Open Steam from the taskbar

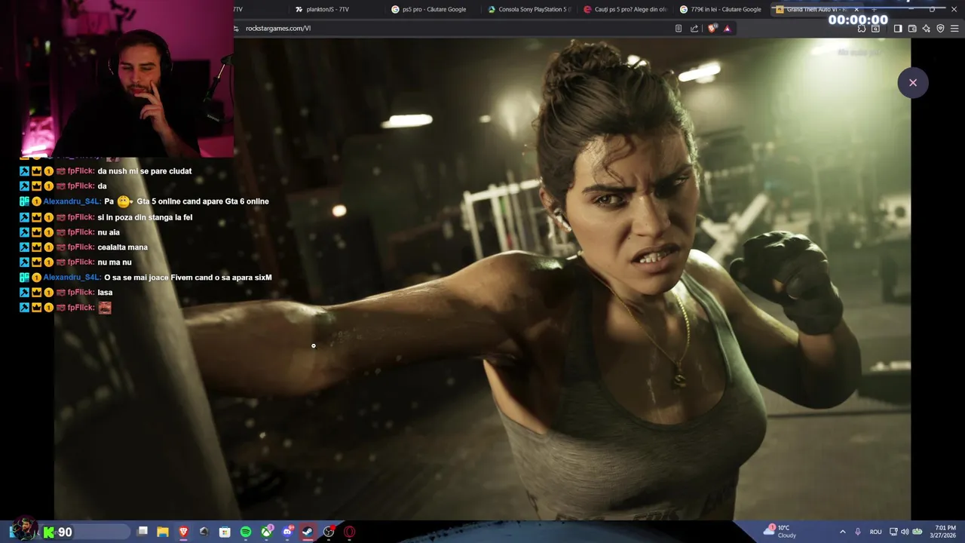tap(308, 532)
